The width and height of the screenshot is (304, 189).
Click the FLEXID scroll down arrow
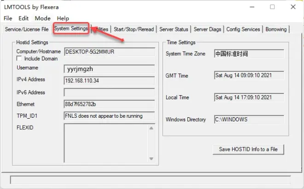(x=151, y=159)
